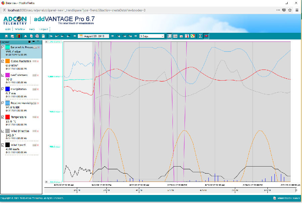
Task: Click the Logout link
Action: pyautogui.click(x=44, y=29)
